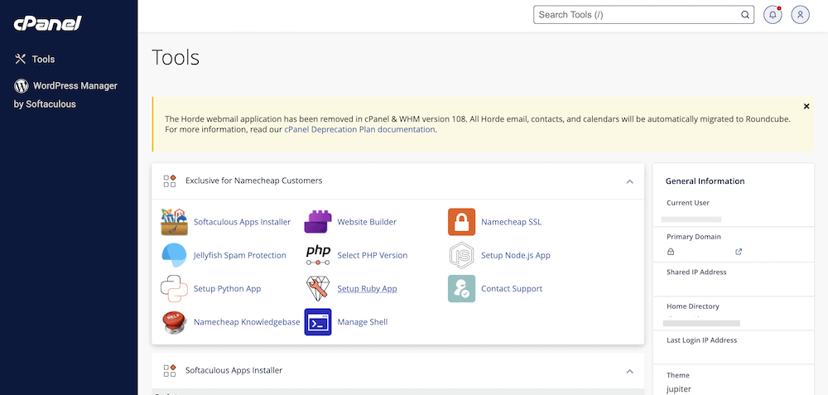Click the Shared IP Address label
The width and height of the screenshot is (828, 395).
point(696,272)
